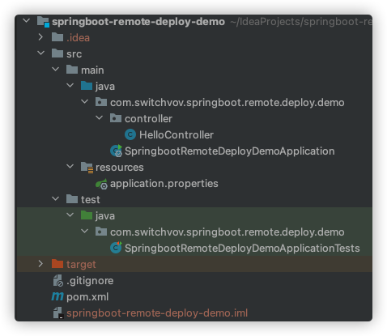
Task: Select the .idea label
Action: [78, 38]
